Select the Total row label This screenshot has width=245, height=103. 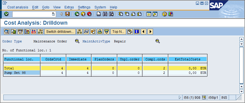click(22, 68)
